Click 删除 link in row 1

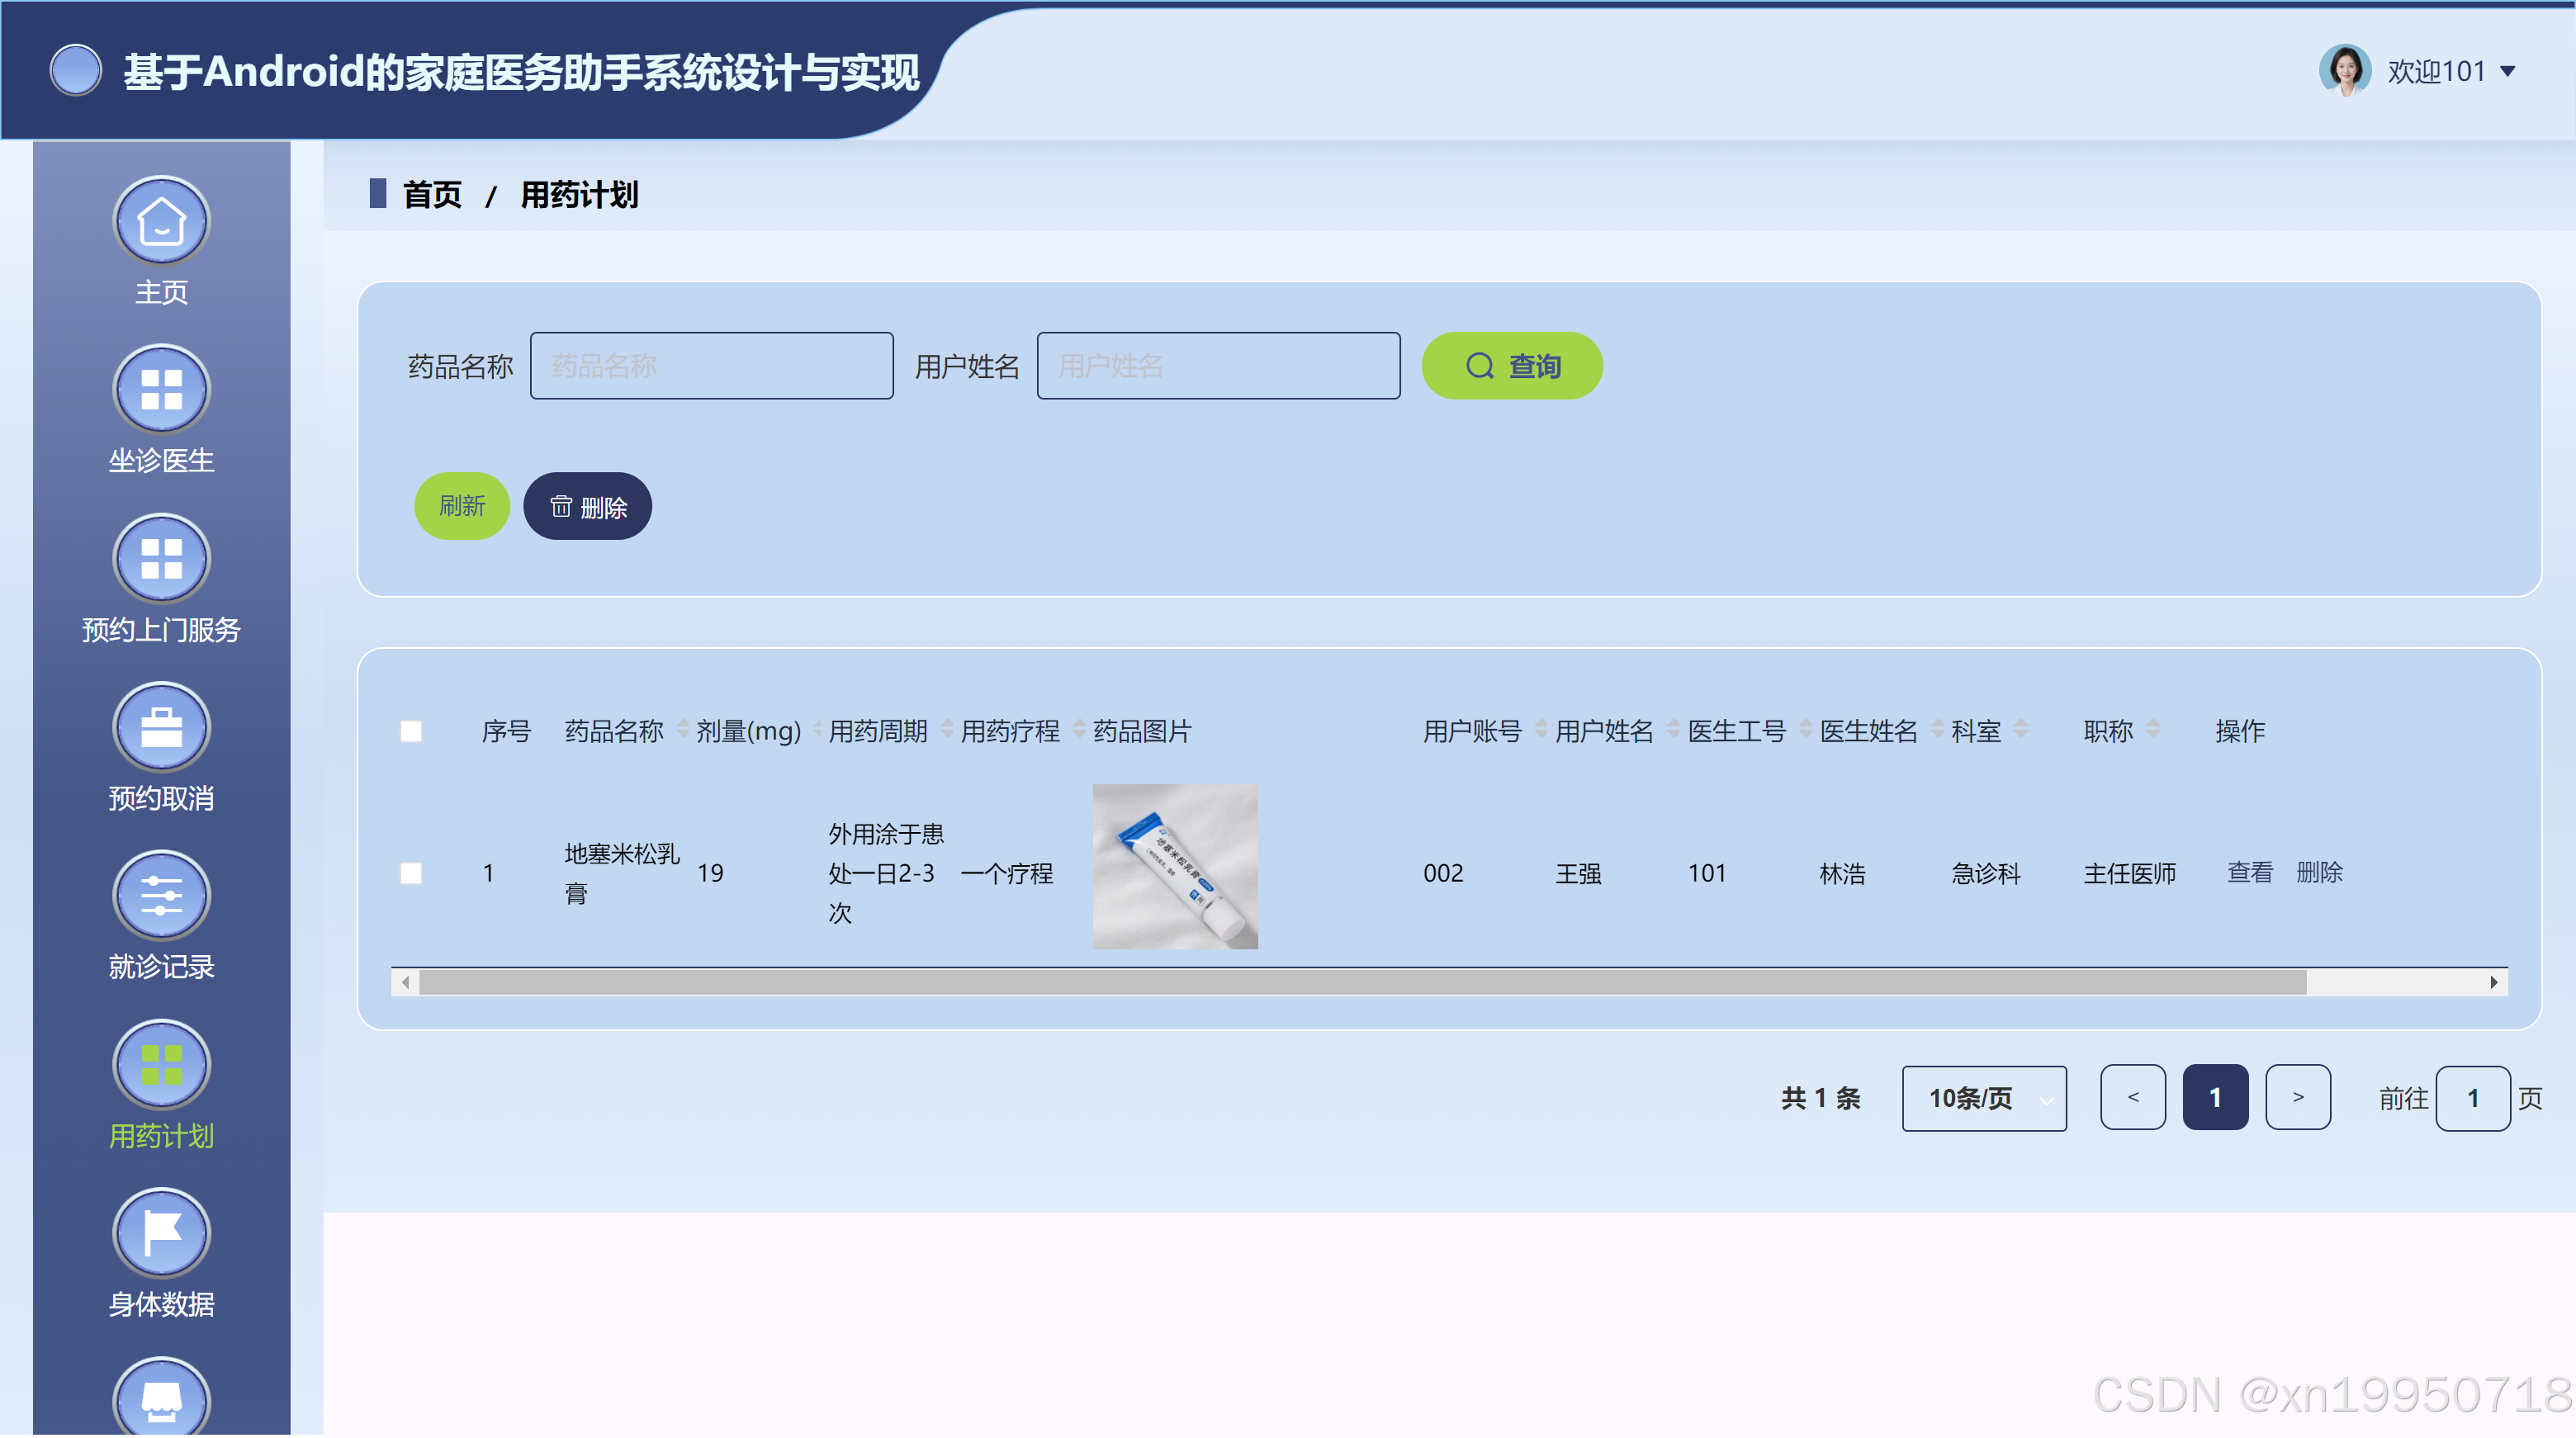click(2319, 872)
